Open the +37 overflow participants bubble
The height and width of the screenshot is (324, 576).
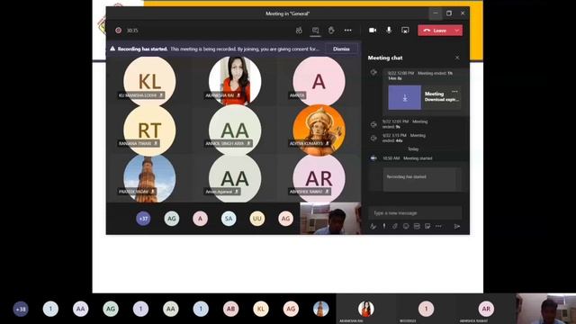[143, 219]
